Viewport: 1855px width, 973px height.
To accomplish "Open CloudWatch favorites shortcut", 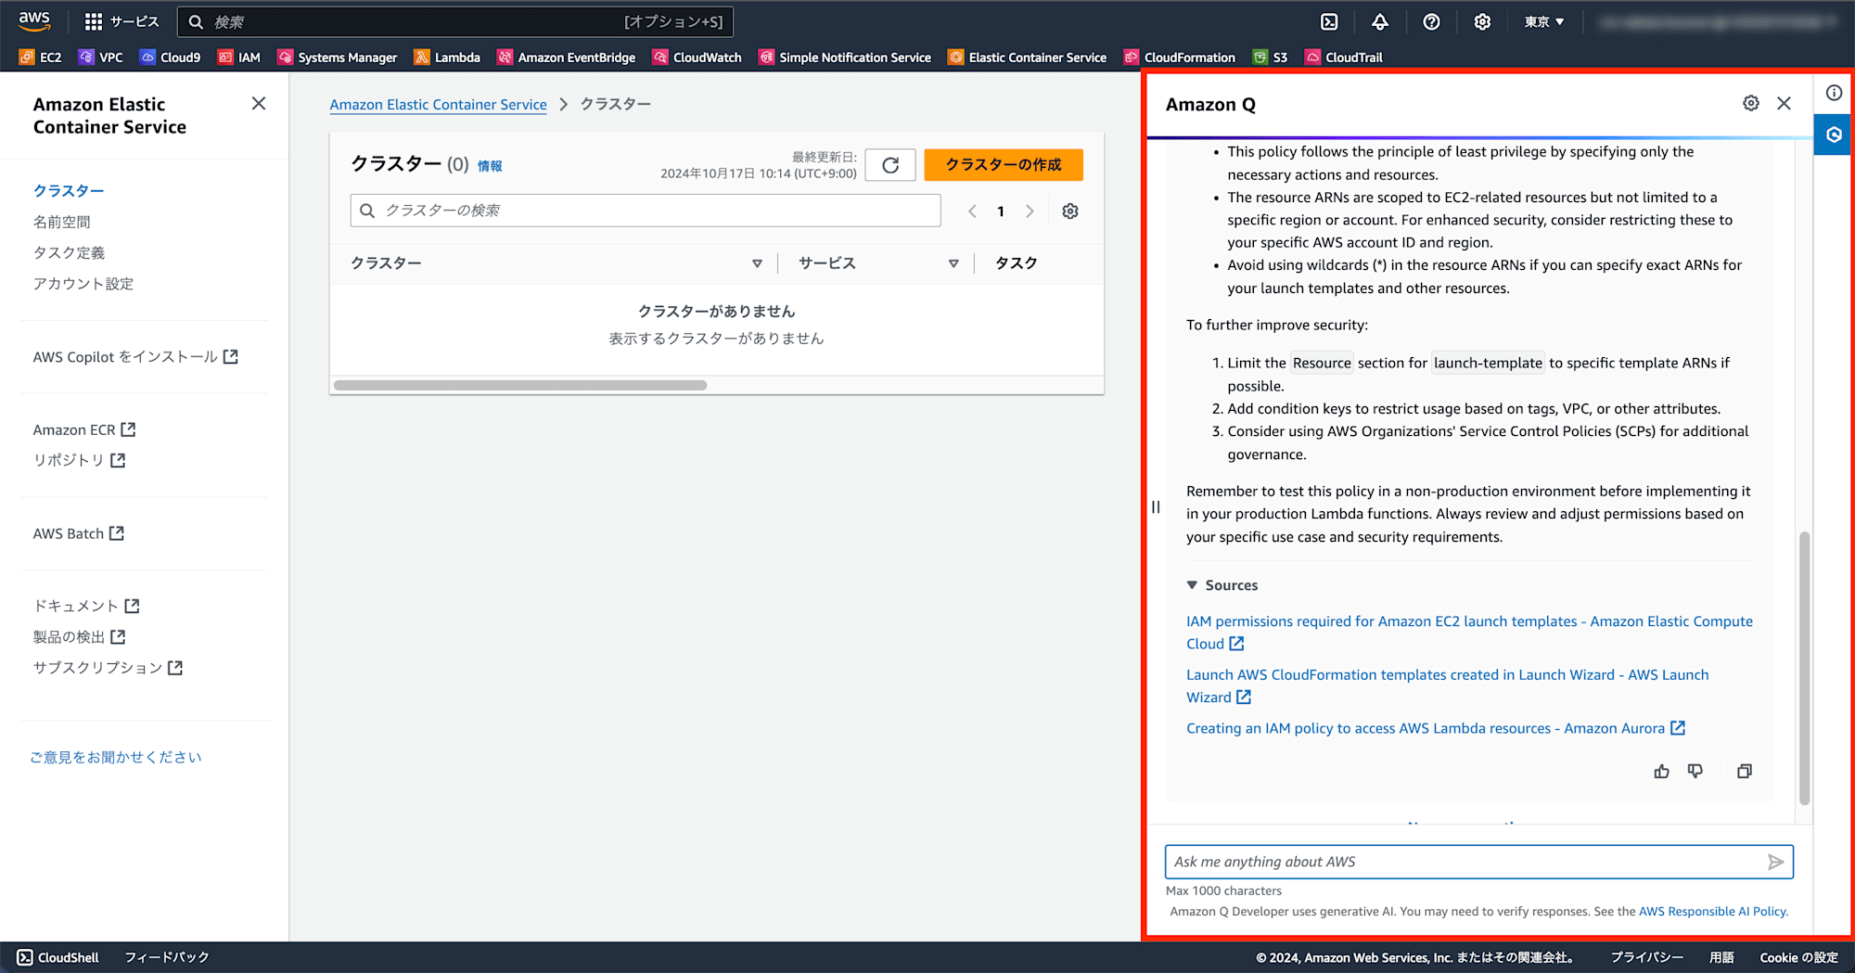I will tap(697, 58).
